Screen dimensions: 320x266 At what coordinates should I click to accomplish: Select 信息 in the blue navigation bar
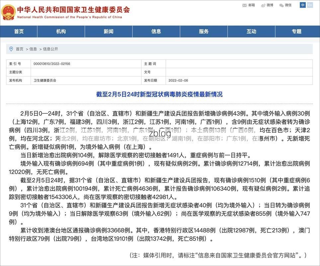tap(156, 32)
